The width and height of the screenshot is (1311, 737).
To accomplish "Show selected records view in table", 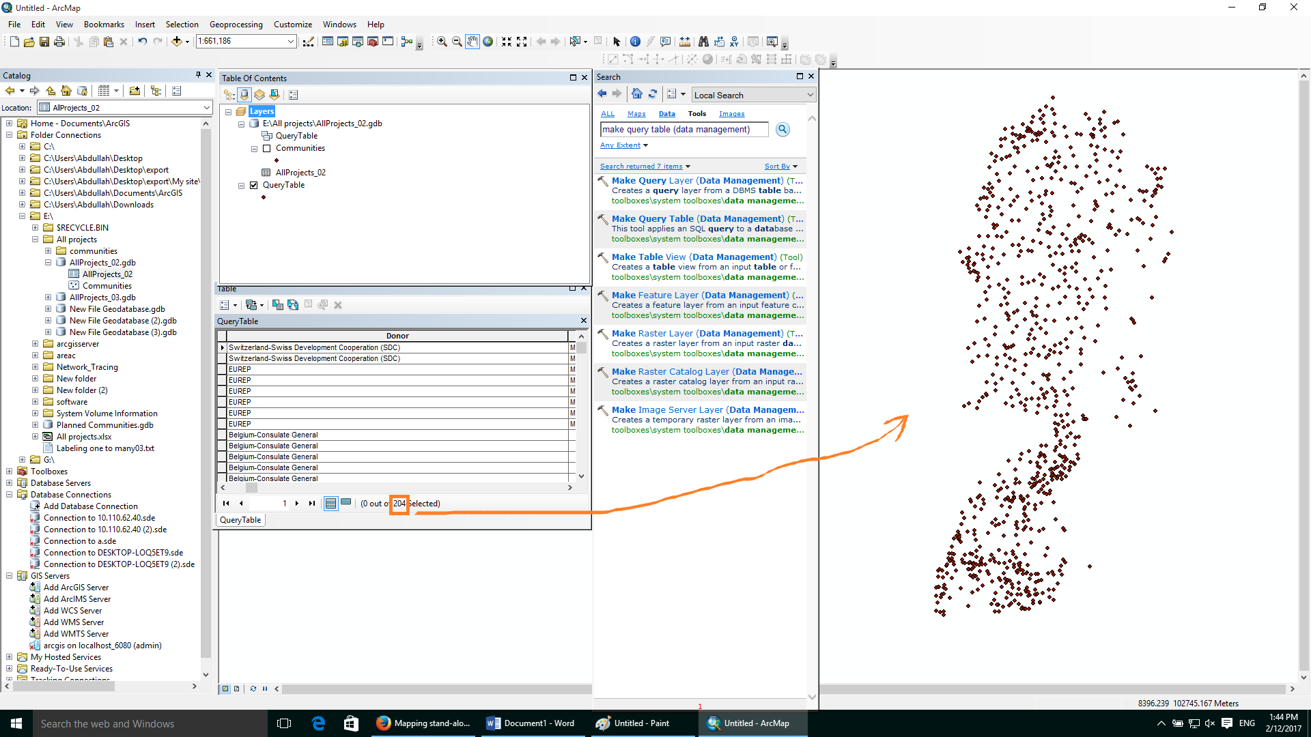I will [x=346, y=503].
